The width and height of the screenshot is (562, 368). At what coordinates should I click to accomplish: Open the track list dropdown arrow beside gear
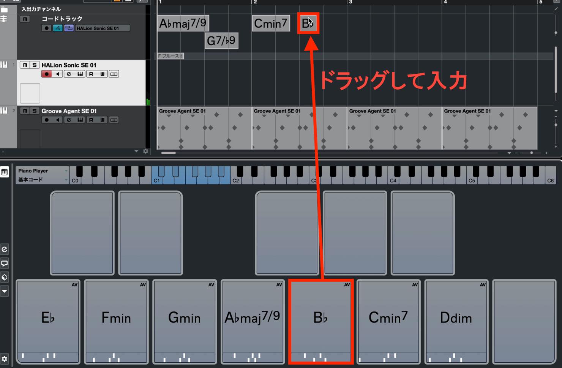pos(136,151)
